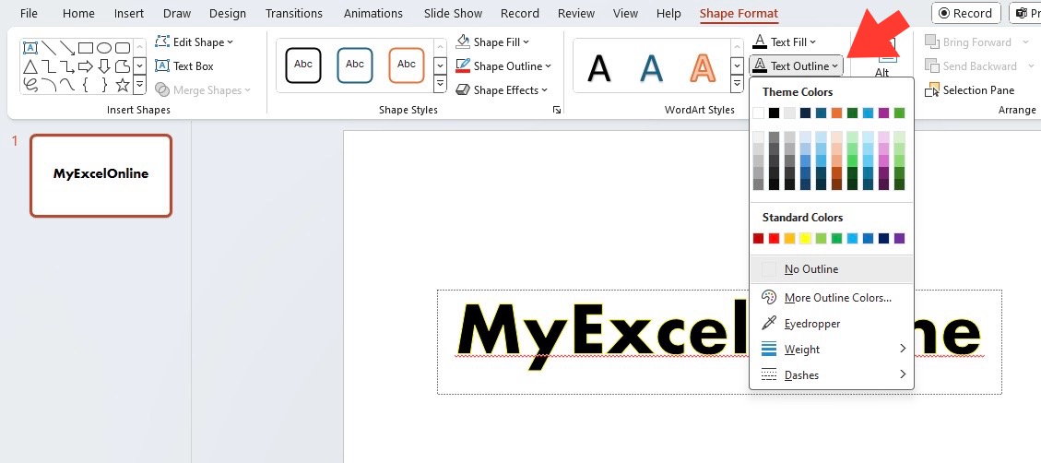This screenshot has height=463, width=1041.
Task: Apply the blue fill WordArt A style
Action: tap(651, 66)
